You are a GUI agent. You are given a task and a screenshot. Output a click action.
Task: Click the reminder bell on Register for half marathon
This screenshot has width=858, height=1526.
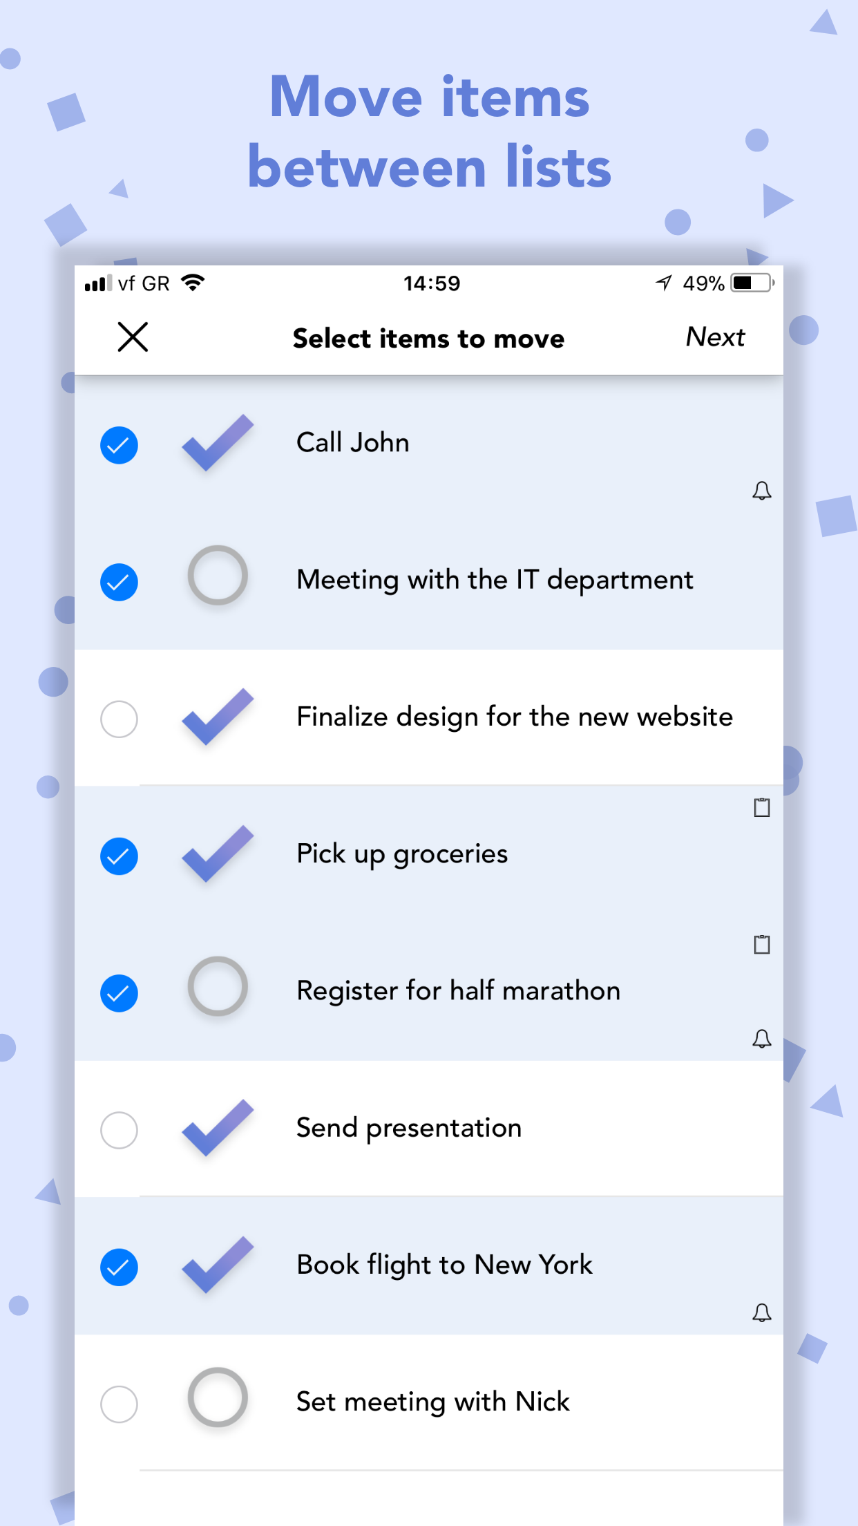761,1039
